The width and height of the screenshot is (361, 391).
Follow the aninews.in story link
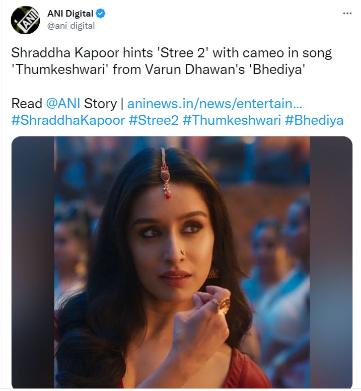[x=214, y=104]
